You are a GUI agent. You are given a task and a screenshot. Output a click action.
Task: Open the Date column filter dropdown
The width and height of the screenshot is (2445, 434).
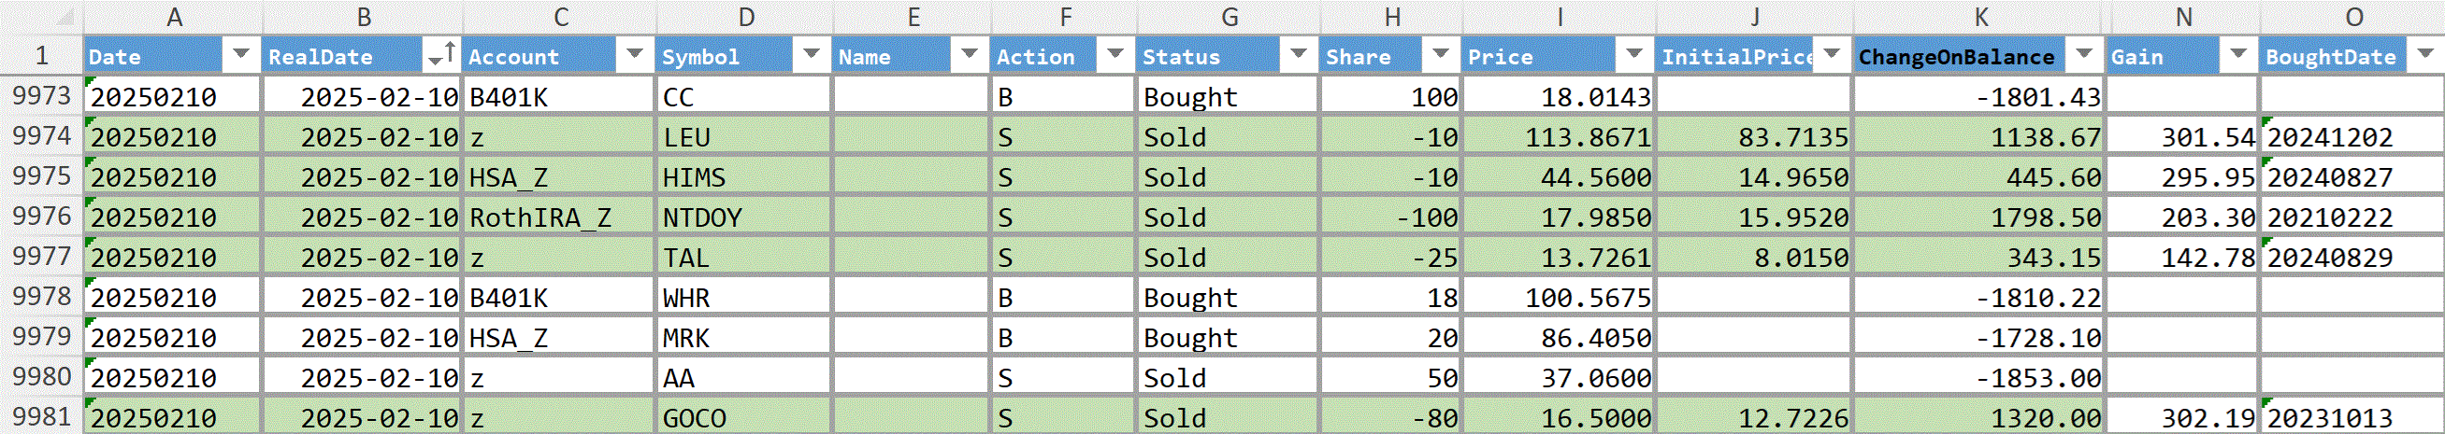(241, 55)
